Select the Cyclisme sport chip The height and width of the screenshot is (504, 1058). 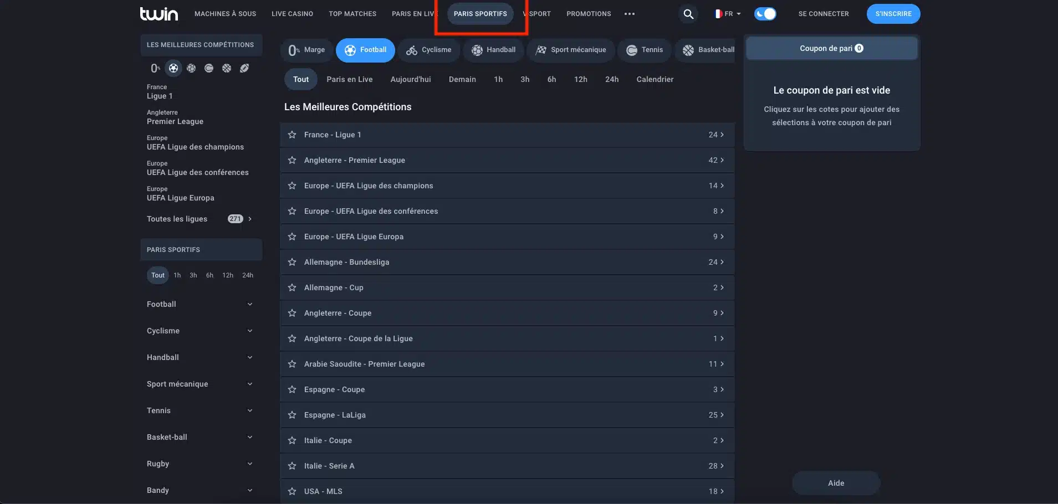click(429, 50)
